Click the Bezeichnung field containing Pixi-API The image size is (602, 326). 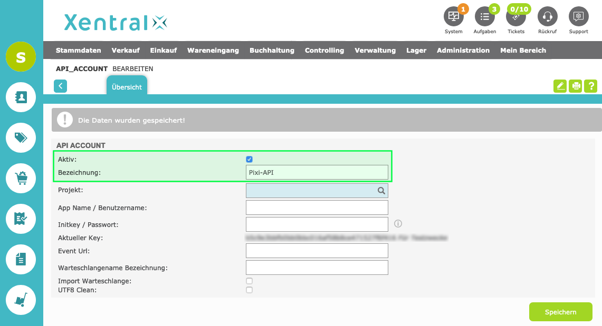pyautogui.click(x=317, y=172)
